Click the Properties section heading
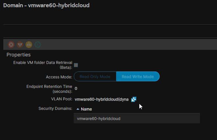The image size is (217, 140). tap(19, 55)
